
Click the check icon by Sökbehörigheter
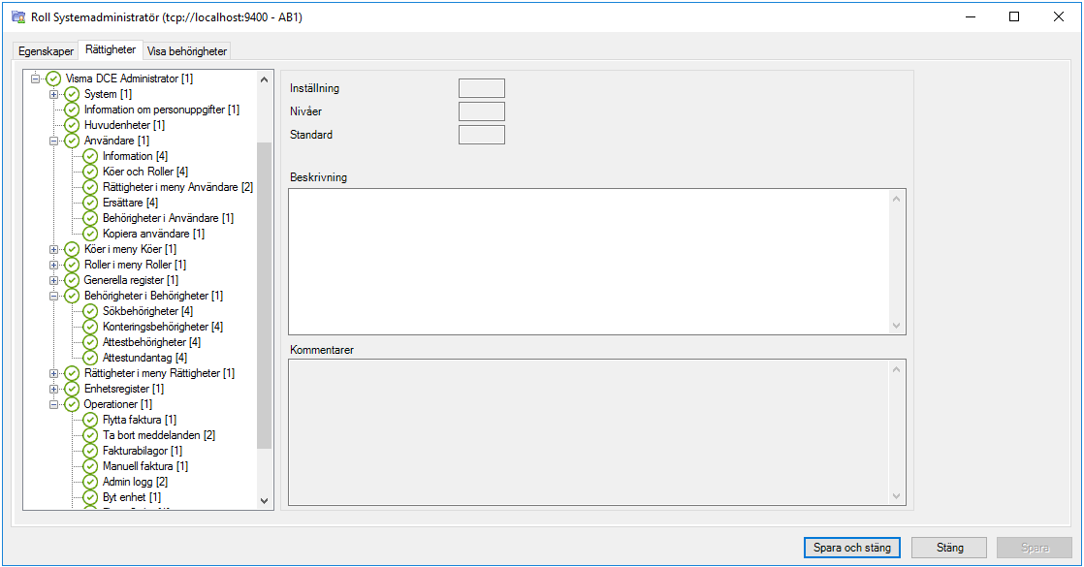point(88,310)
